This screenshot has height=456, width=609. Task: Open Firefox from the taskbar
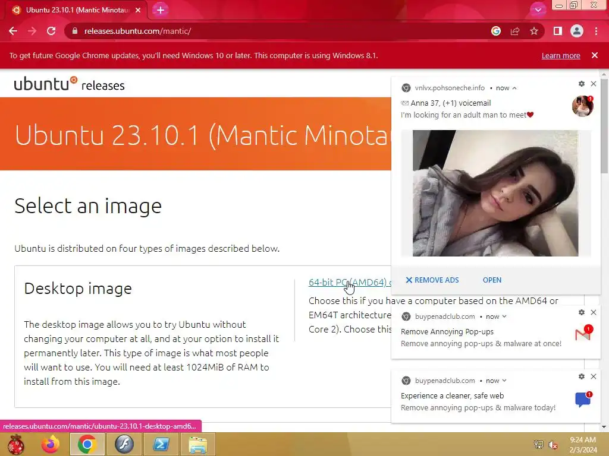tap(51, 444)
